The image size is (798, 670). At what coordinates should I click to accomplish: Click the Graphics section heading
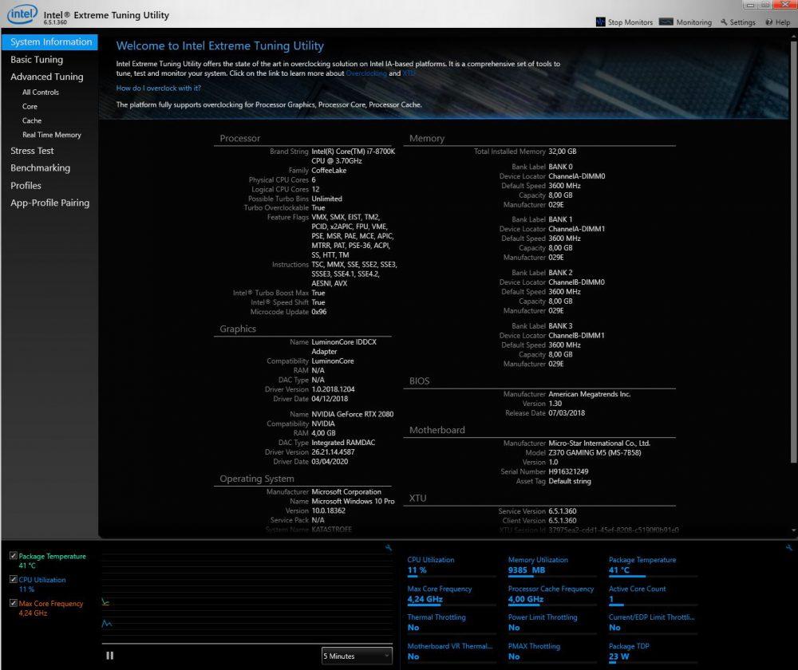pyautogui.click(x=238, y=329)
